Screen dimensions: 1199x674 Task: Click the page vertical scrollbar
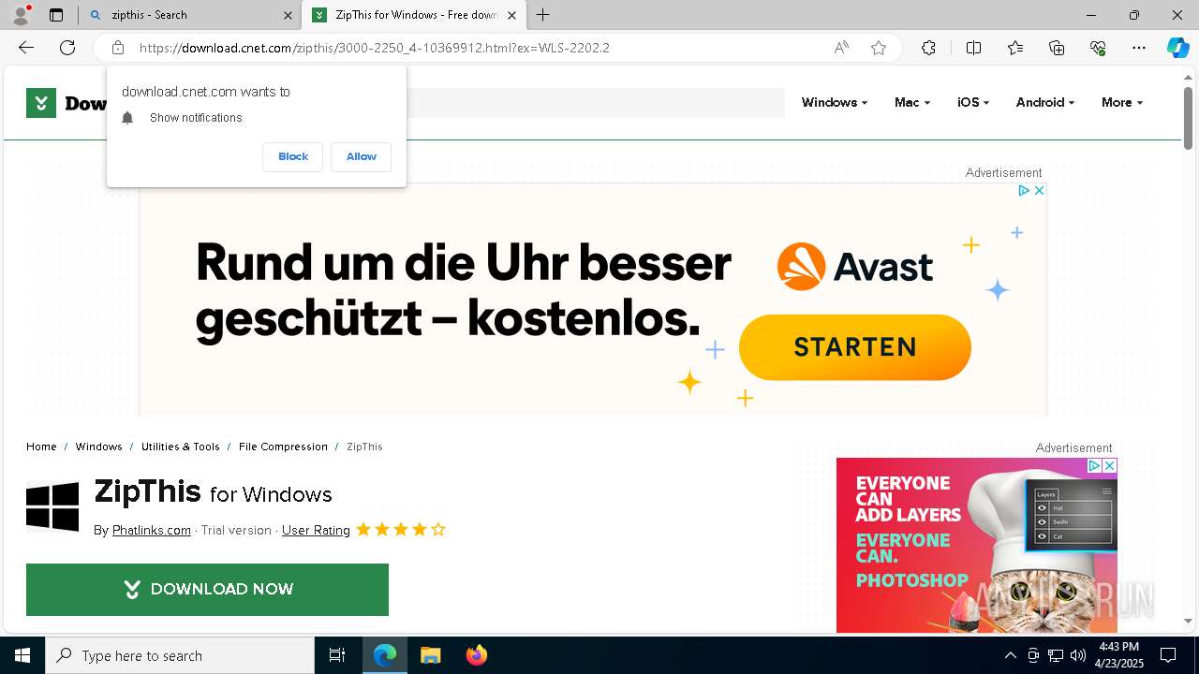1188,118
